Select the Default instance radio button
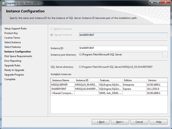172x129 pixels. (51, 29)
